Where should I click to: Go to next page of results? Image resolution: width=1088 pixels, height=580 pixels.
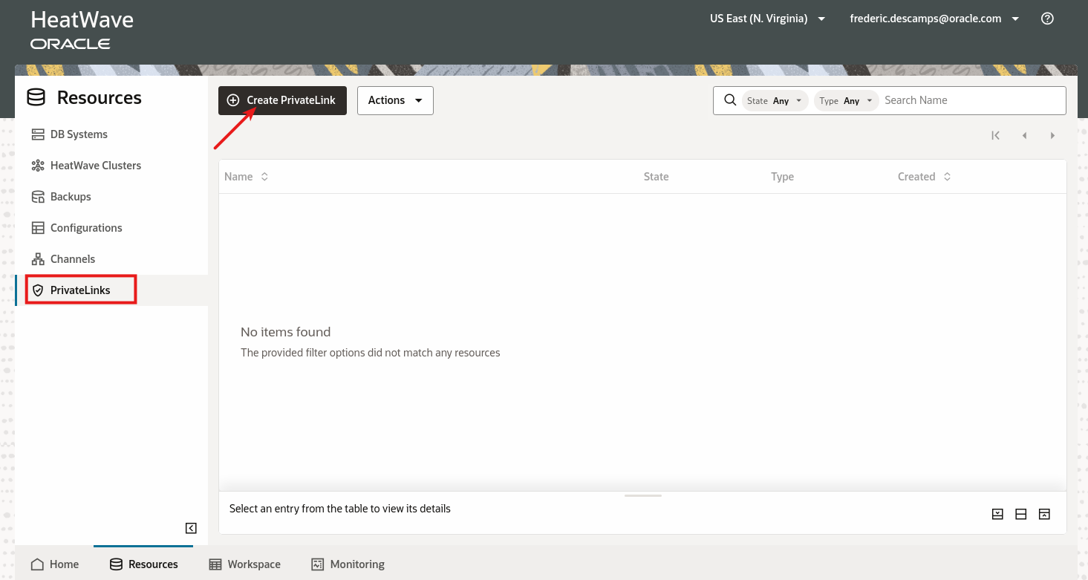[x=1052, y=135]
